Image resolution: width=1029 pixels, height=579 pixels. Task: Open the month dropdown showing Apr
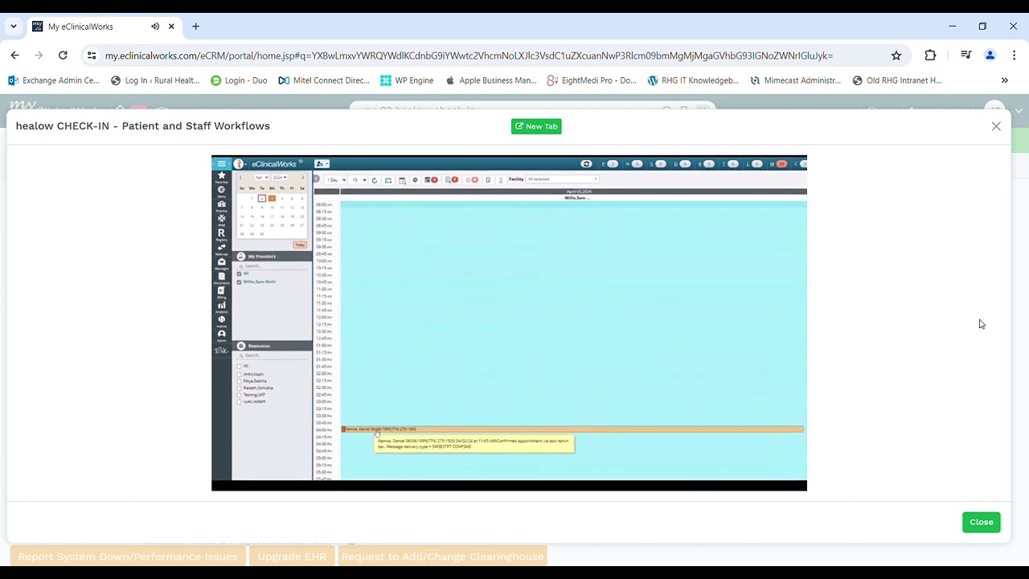click(x=261, y=177)
